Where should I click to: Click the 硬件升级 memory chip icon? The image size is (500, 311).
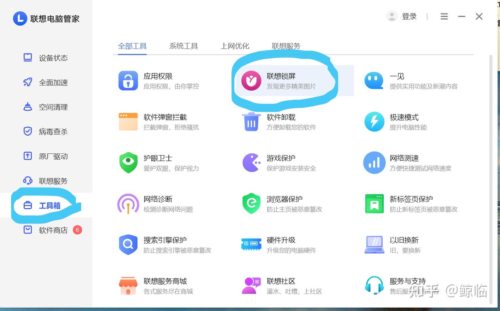[x=251, y=244]
